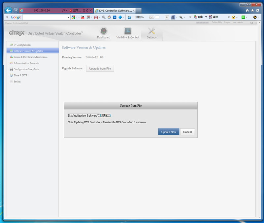Click the news page toolbar icon

click(x=88, y=17)
